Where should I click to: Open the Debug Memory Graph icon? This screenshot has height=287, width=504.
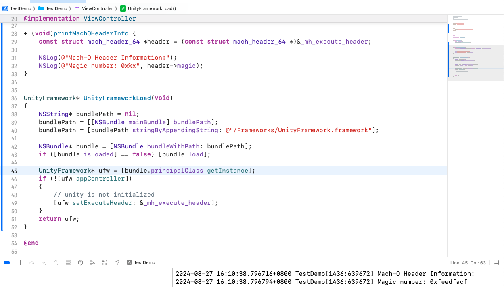tap(92, 262)
